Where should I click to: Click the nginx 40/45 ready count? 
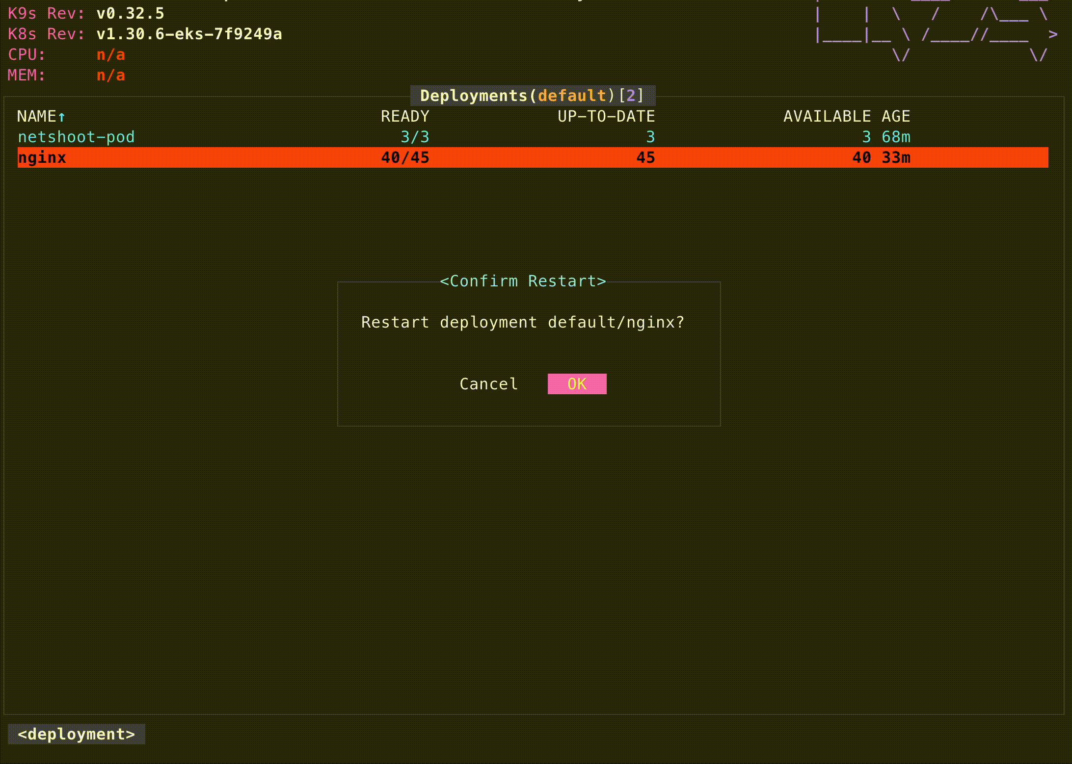(405, 157)
